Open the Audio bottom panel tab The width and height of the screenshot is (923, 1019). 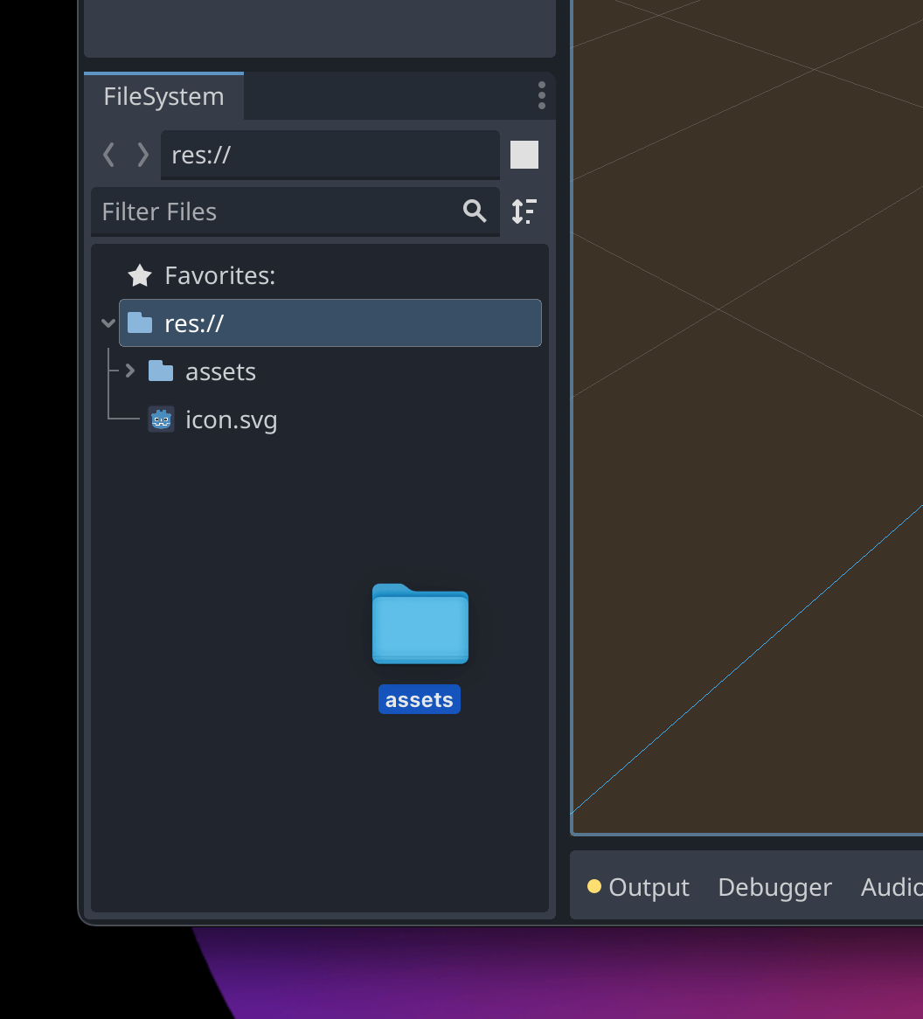tap(891, 887)
